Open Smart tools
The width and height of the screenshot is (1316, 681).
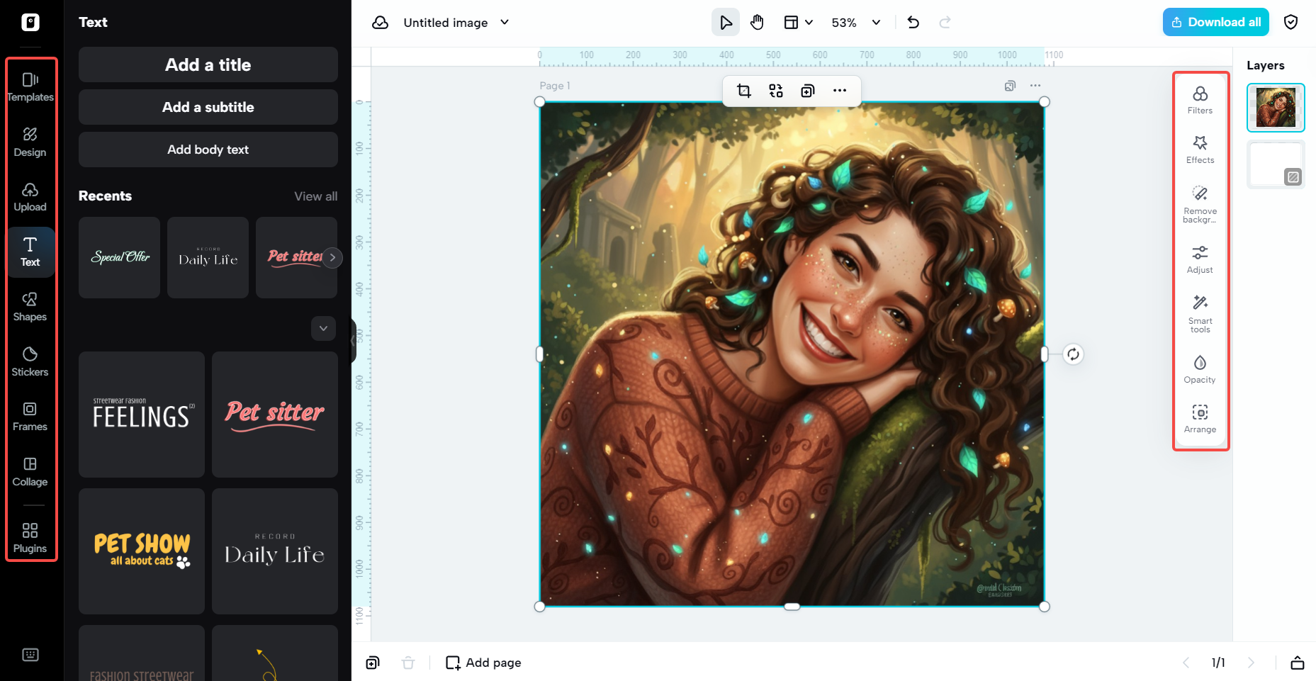point(1200,313)
